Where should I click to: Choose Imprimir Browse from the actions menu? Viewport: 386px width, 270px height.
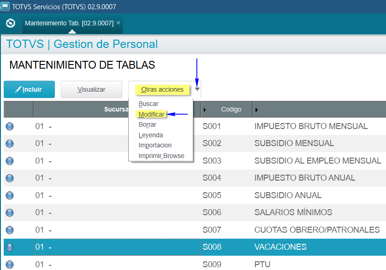click(161, 156)
